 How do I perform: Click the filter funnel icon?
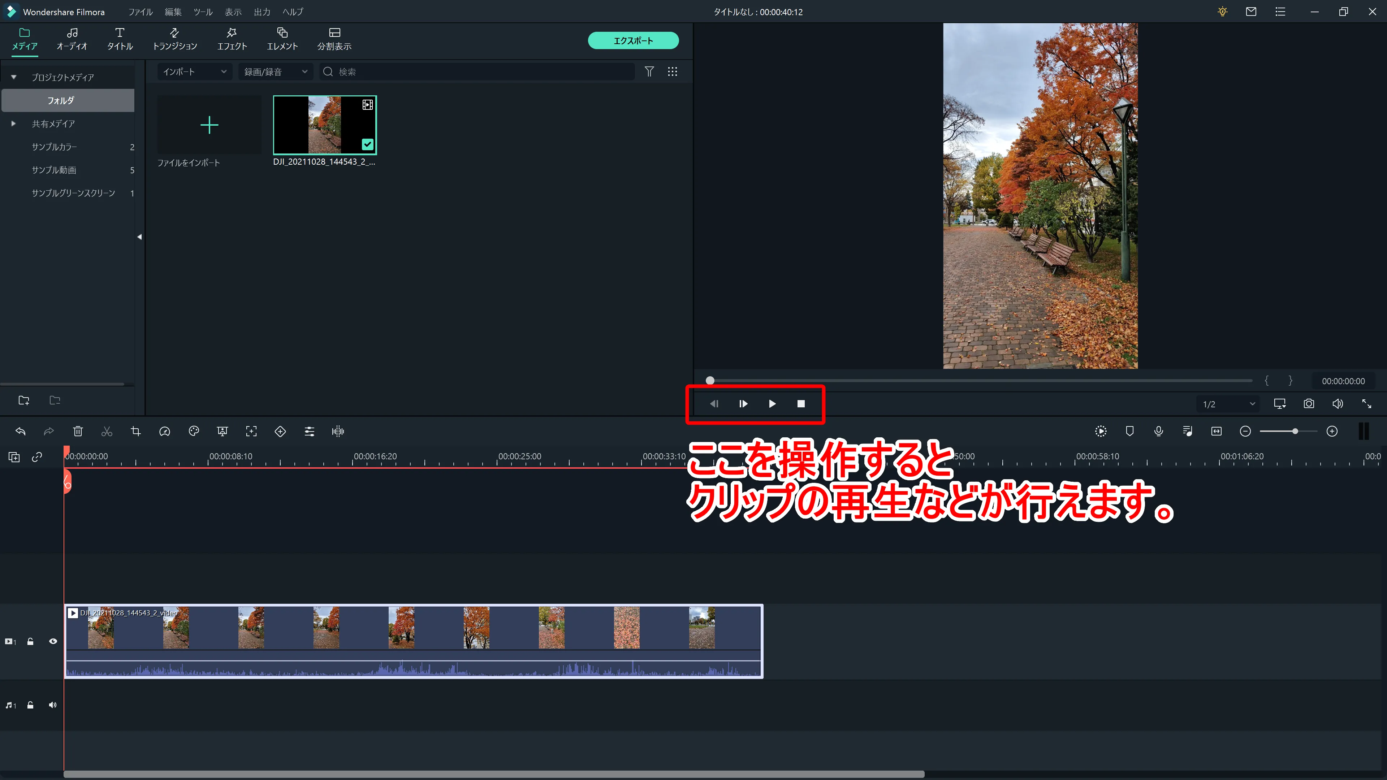(649, 71)
